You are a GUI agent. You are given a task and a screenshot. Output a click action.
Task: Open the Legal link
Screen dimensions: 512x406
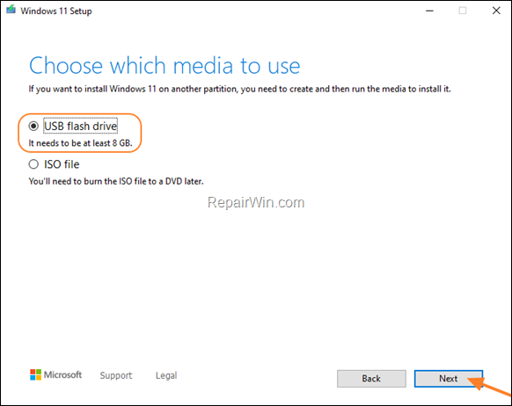[x=166, y=375]
